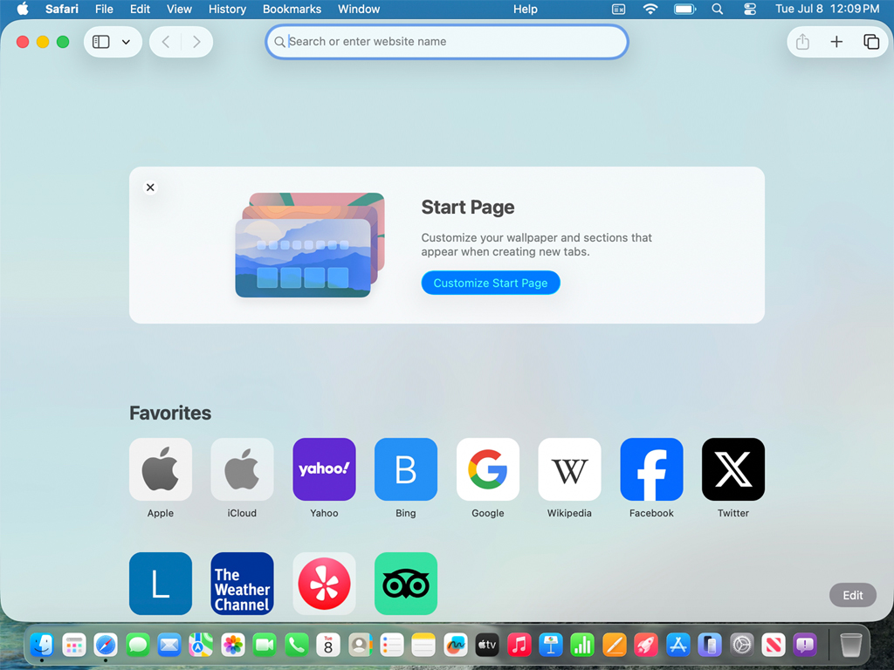Expand the sidebar options chevron

(126, 42)
